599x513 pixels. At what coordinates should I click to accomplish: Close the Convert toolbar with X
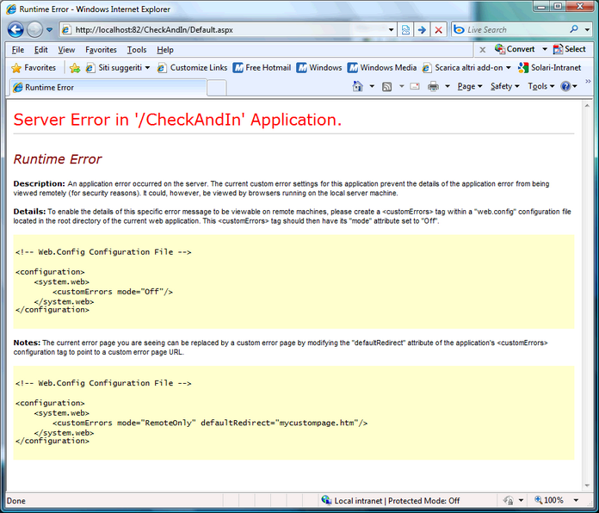pyautogui.click(x=483, y=50)
